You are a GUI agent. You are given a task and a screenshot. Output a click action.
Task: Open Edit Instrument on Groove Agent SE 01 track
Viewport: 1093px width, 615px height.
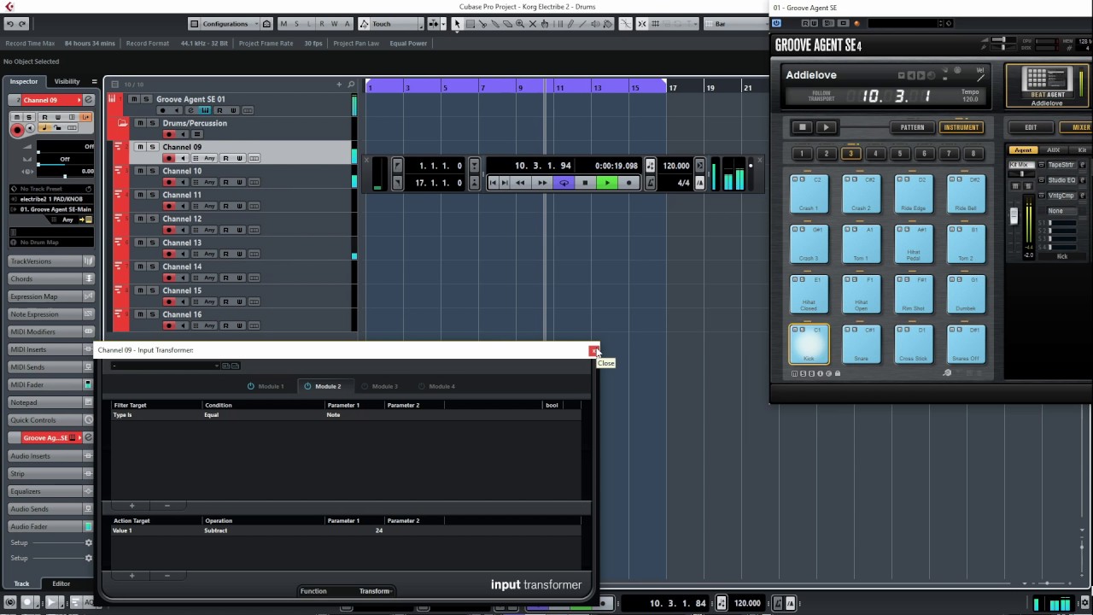pos(205,110)
